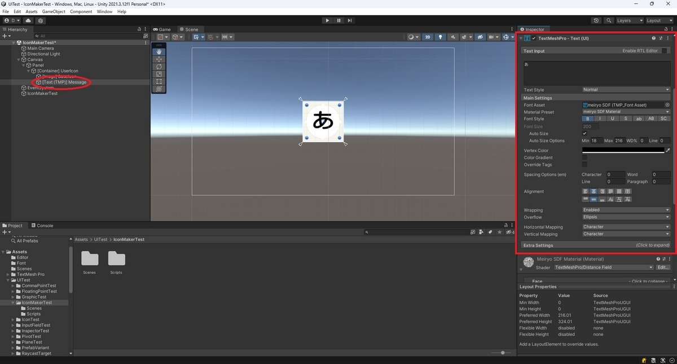Toggle the 2D view mode
Image resolution: width=677 pixels, height=364 pixels.
(428, 37)
